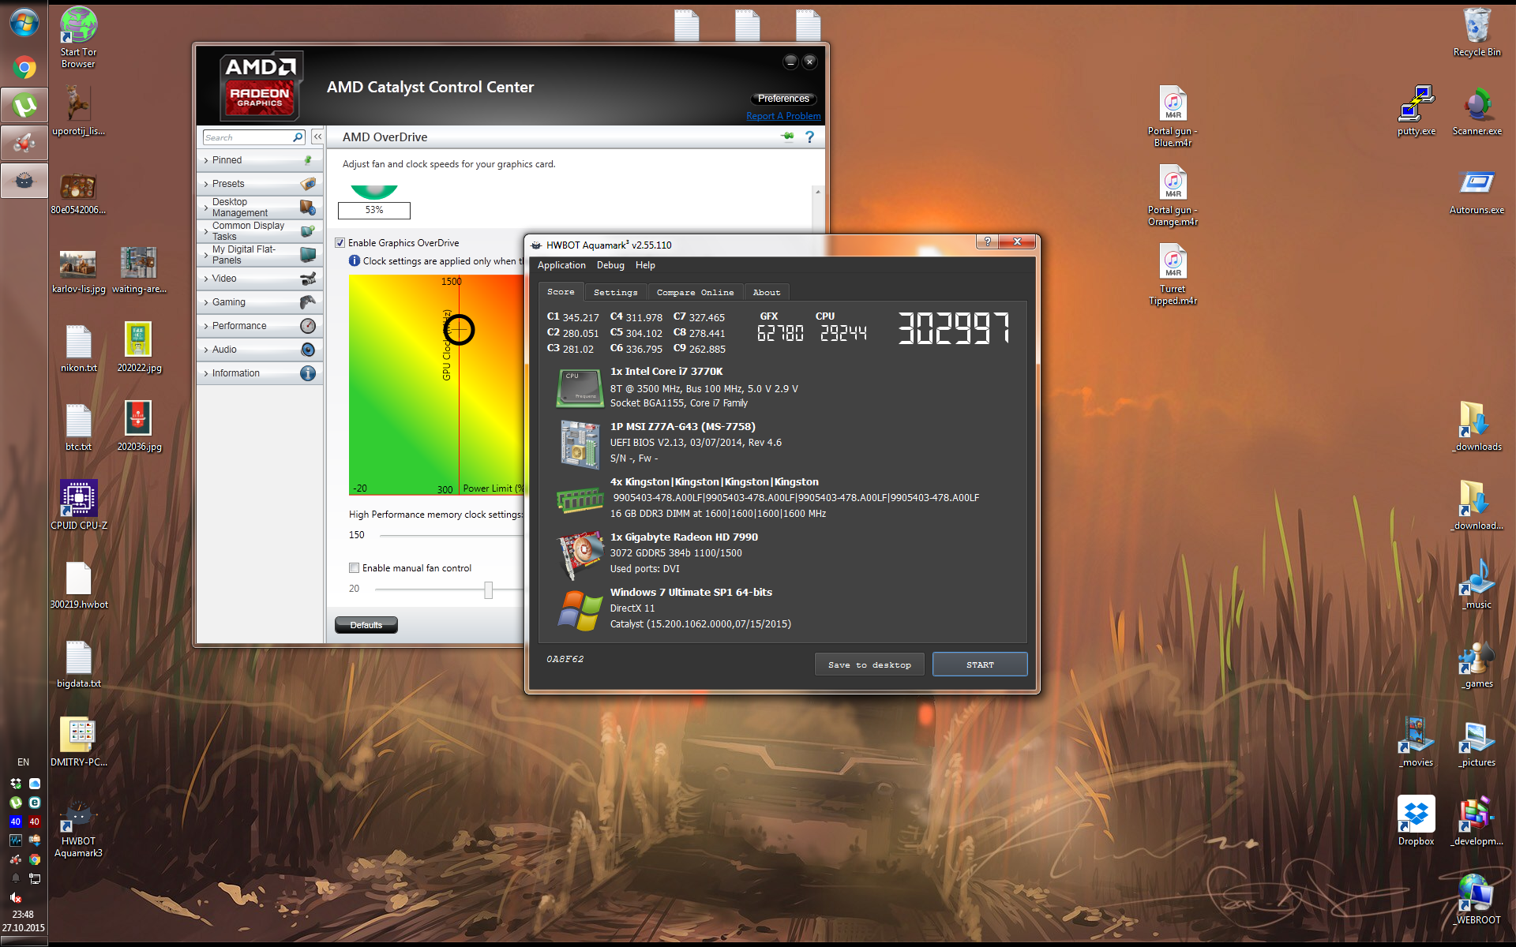Click the START benchmark button
Viewport: 1516px width, 947px height.
point(980,664)
